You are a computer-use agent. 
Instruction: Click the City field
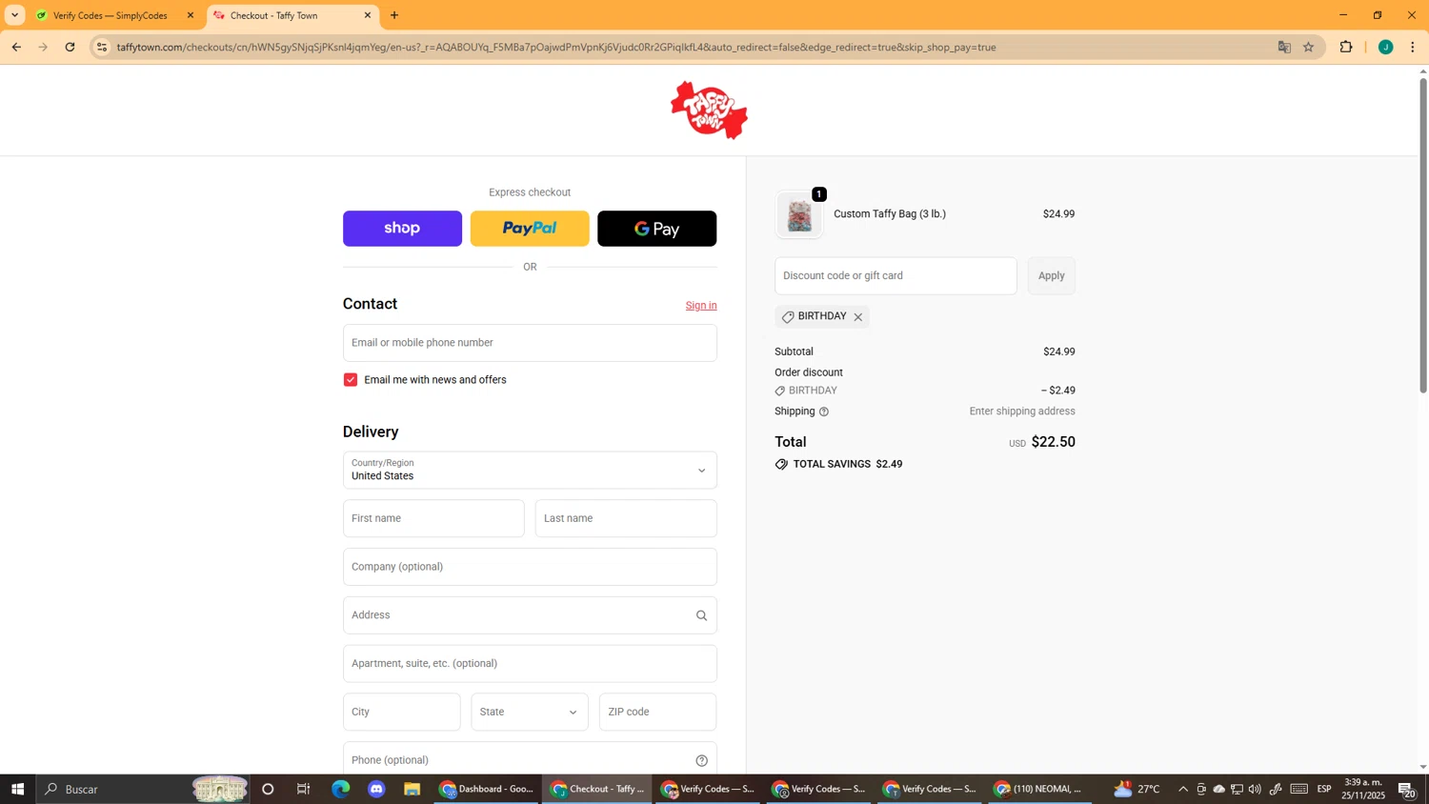tap(401, 712)
